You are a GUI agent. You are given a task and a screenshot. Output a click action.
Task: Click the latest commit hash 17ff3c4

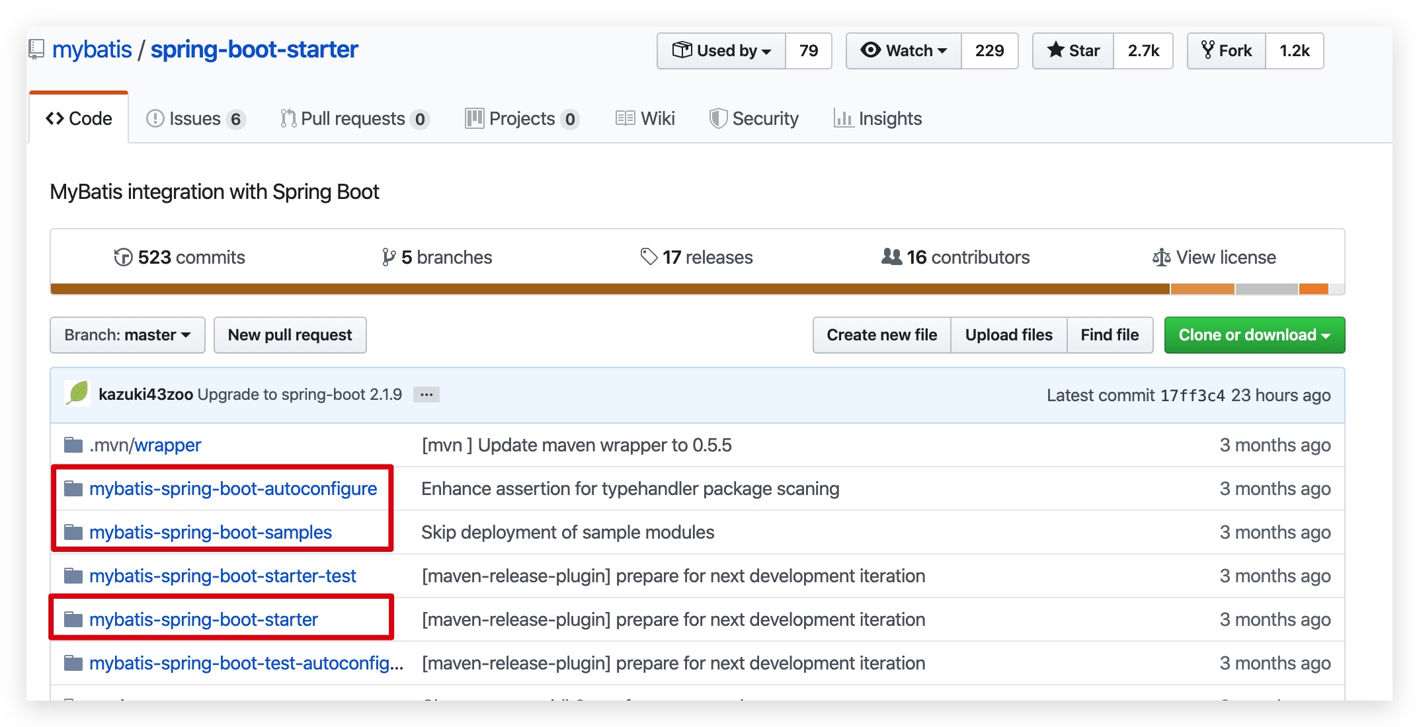click(x=1192, y=395)
